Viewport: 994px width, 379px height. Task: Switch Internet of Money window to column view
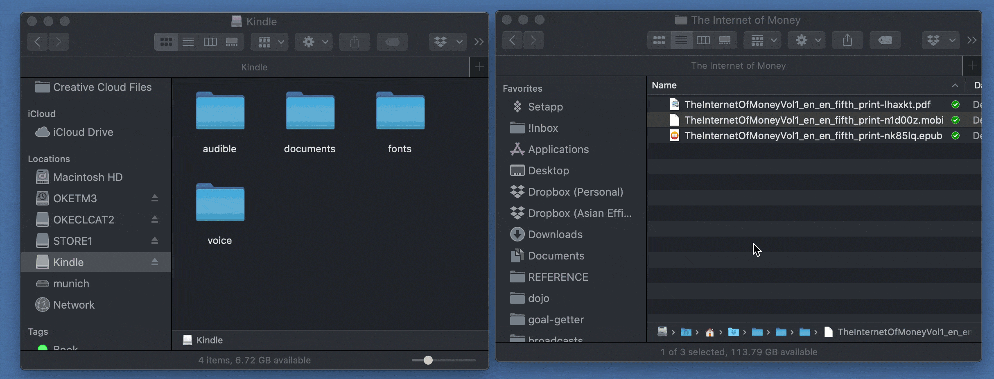[x=703, y=40]
